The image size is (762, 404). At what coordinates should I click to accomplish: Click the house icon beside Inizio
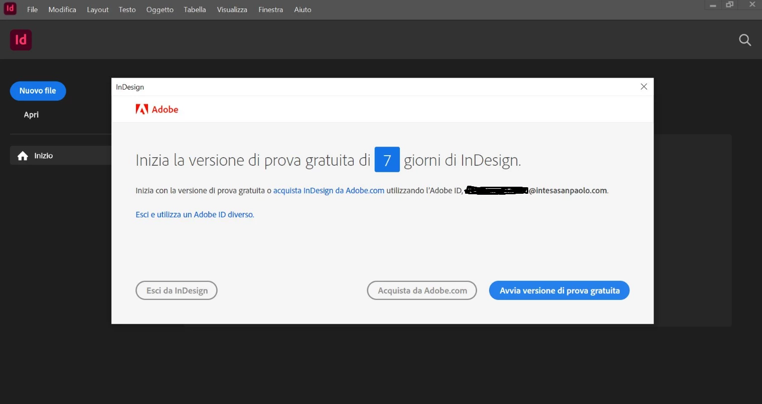point(23,156)
